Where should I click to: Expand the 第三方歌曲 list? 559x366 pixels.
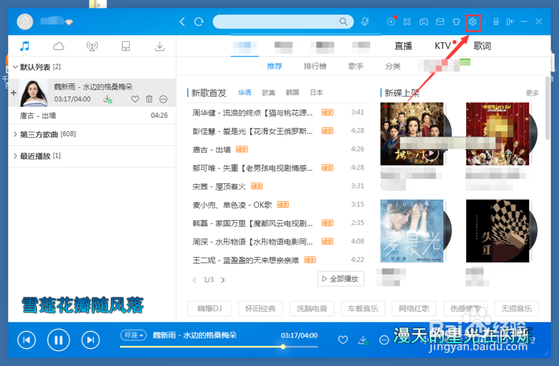click(15, 134)
